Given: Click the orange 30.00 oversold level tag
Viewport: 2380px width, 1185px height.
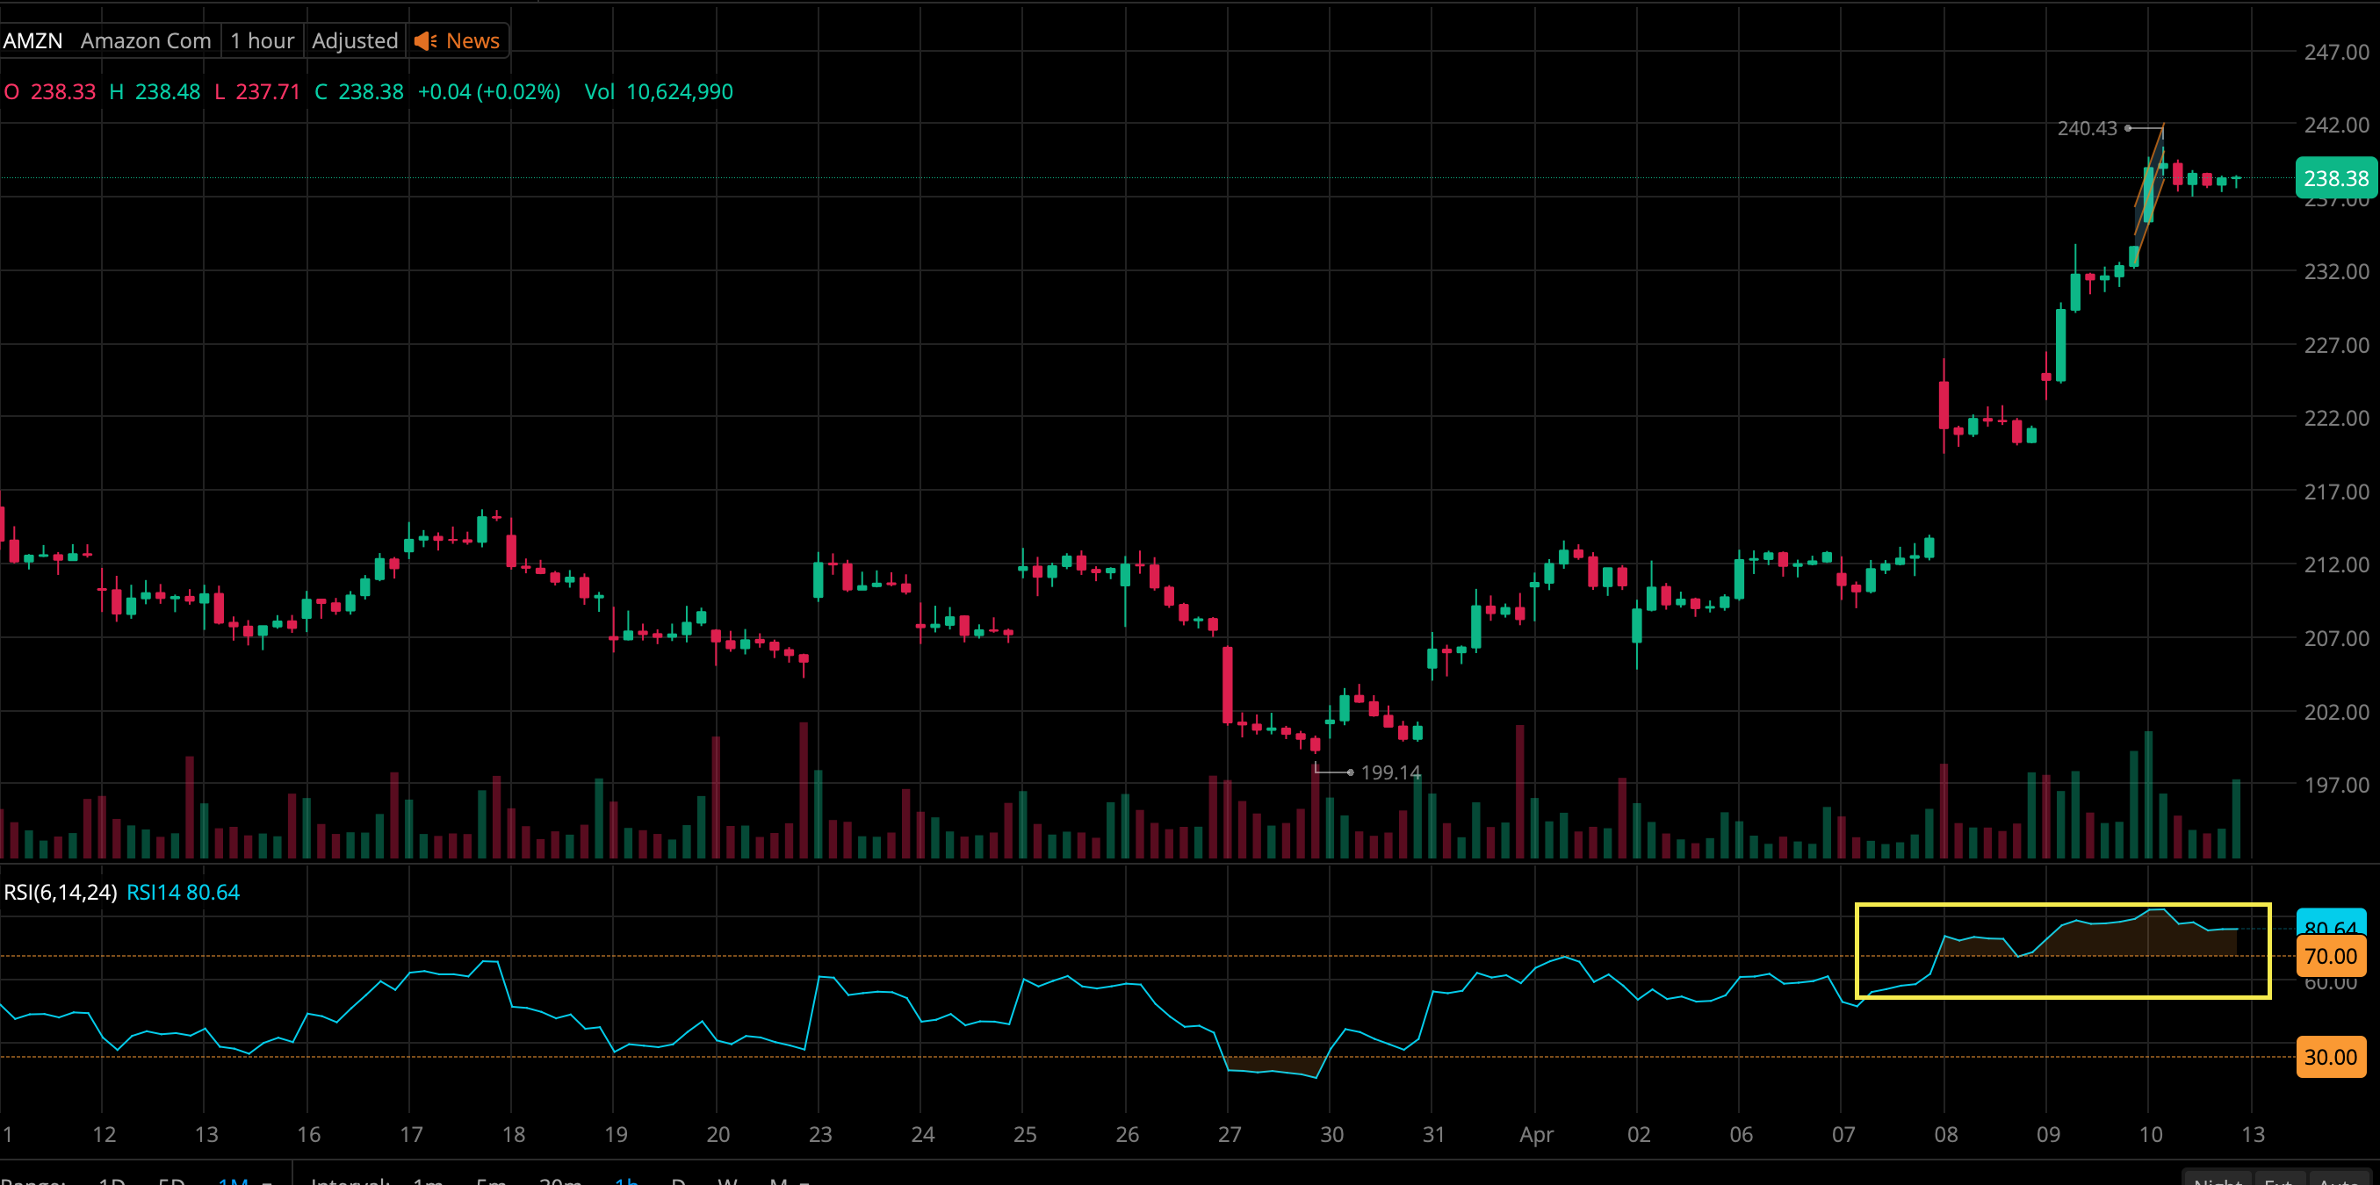Looking at the screenshot, I should click(x=2330, y=1057).
